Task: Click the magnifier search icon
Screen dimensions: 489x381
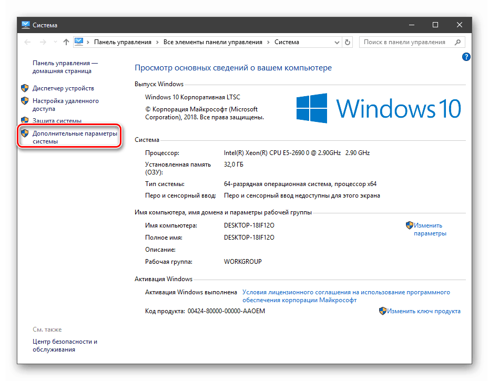Action: (457, 42)
